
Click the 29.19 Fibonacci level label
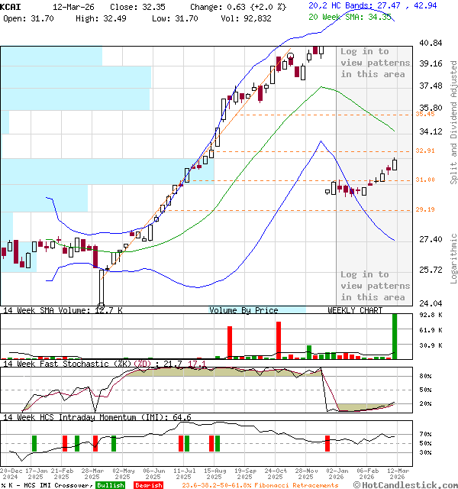pyautogui.click(x=425, y=209)
